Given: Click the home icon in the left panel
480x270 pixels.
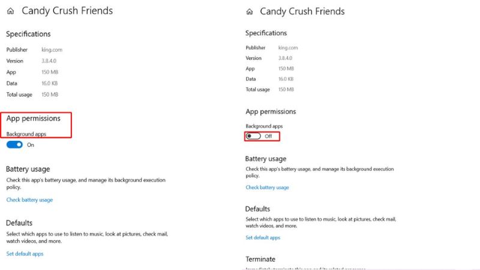Looking at the screenshot, I should click(x=10, y=11).
